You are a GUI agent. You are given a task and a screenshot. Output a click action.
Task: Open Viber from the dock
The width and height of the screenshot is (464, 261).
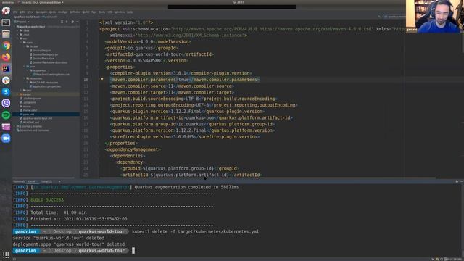(x=6, y=103)
